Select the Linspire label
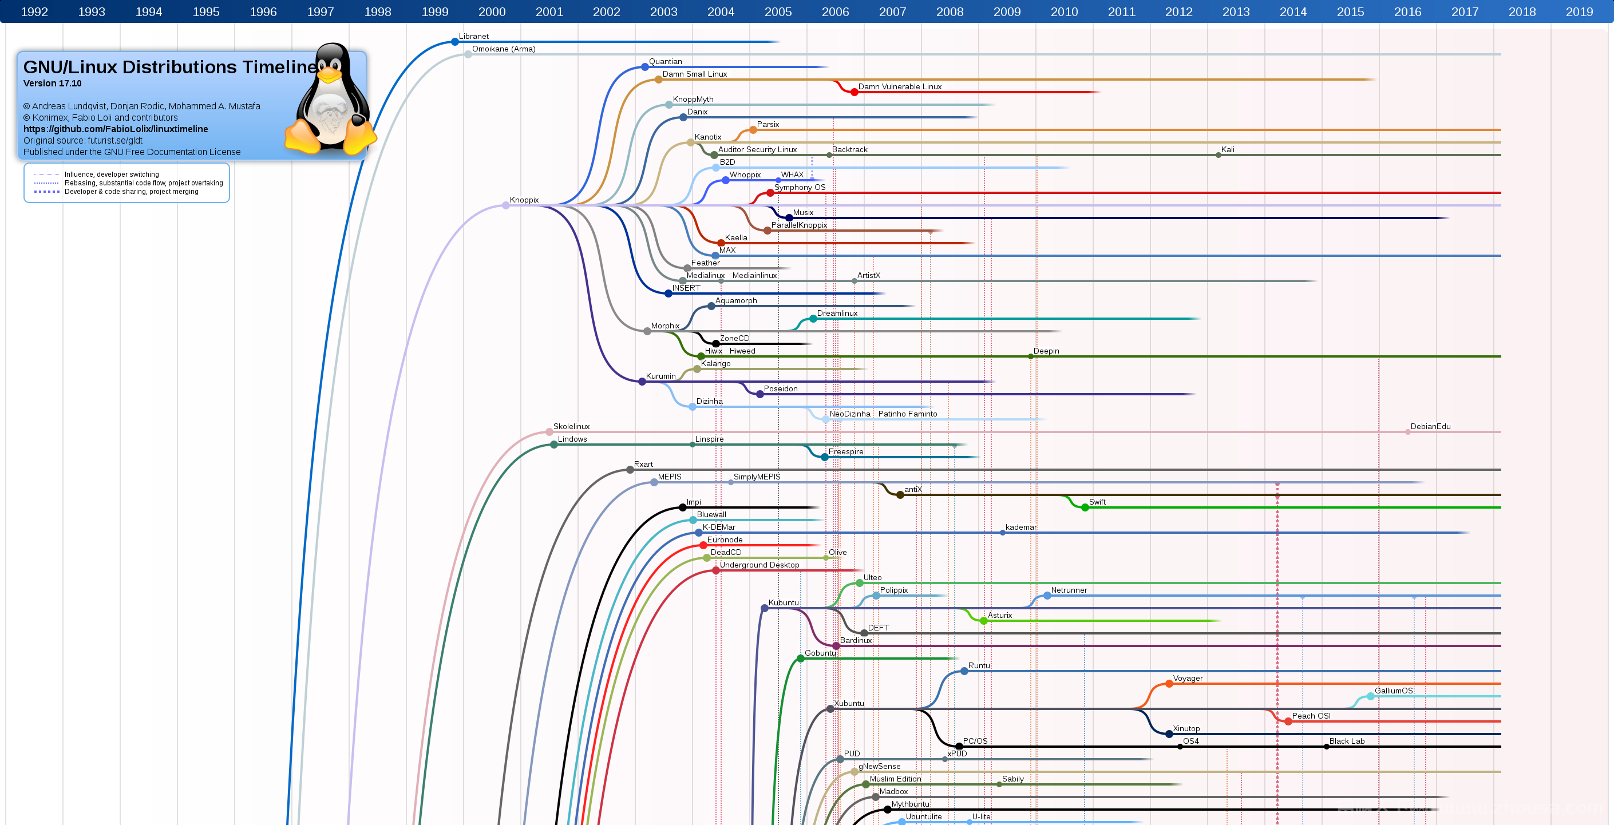 [709, 439]
